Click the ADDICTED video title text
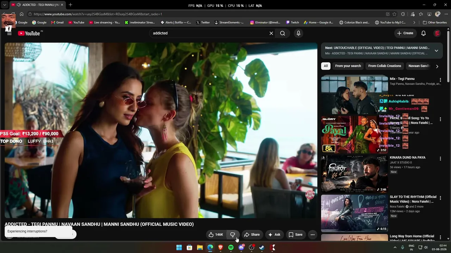The image size is (451, 253). click(99, 224)
